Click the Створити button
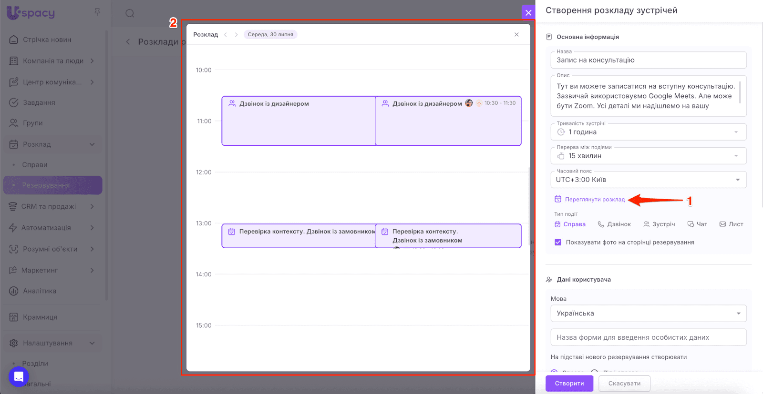 click(x=569, y=384)
